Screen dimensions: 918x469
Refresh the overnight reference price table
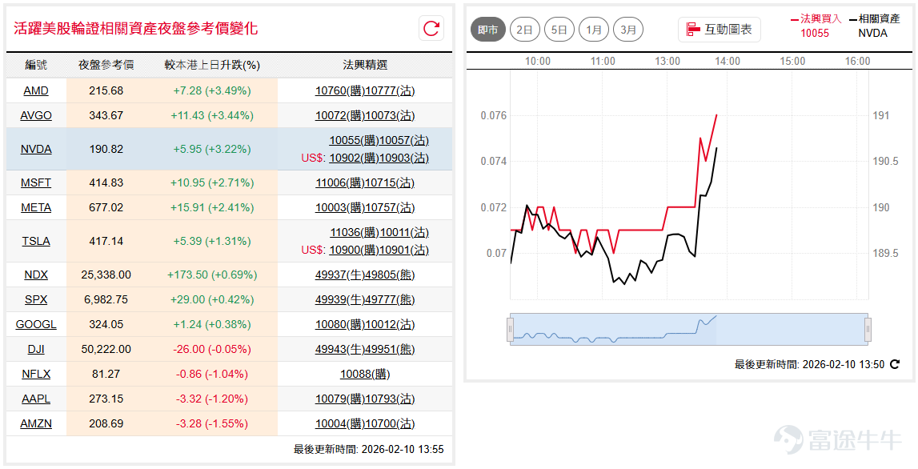point(431,28)
